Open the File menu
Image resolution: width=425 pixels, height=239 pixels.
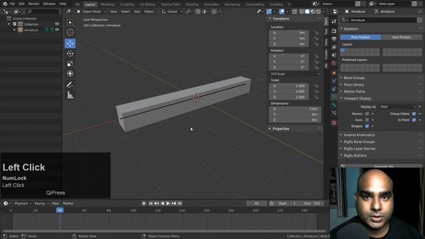click(x=12, y=4)
